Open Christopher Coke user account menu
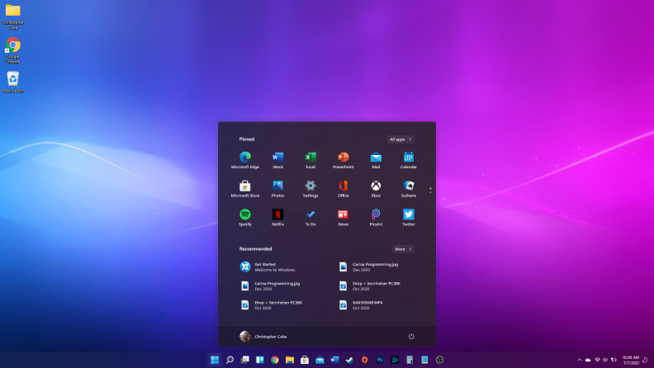This screenshot has height=368, width=654. click(x=263, y=337)
